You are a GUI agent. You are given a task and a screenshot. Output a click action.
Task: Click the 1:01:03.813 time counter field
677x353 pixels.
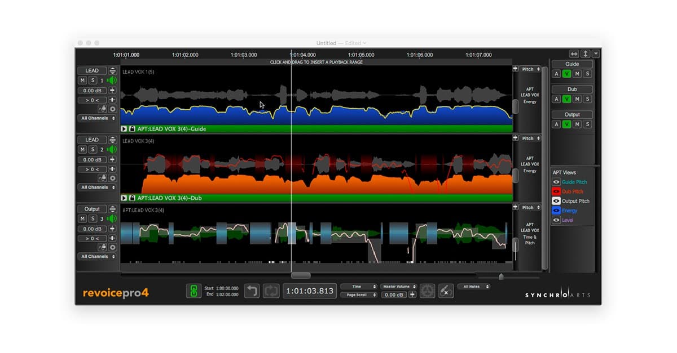[x=309, y=291]
